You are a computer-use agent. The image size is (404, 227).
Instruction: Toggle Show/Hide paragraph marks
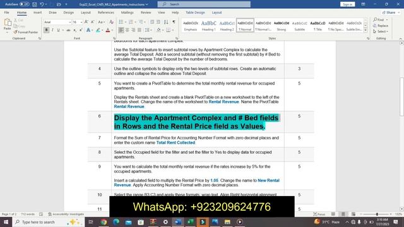[x=174, y=22]
